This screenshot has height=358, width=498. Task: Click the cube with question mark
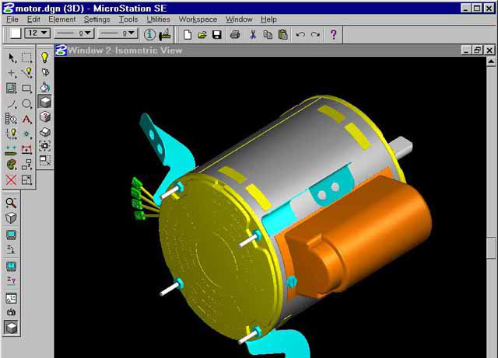click(x=45, y=116)
